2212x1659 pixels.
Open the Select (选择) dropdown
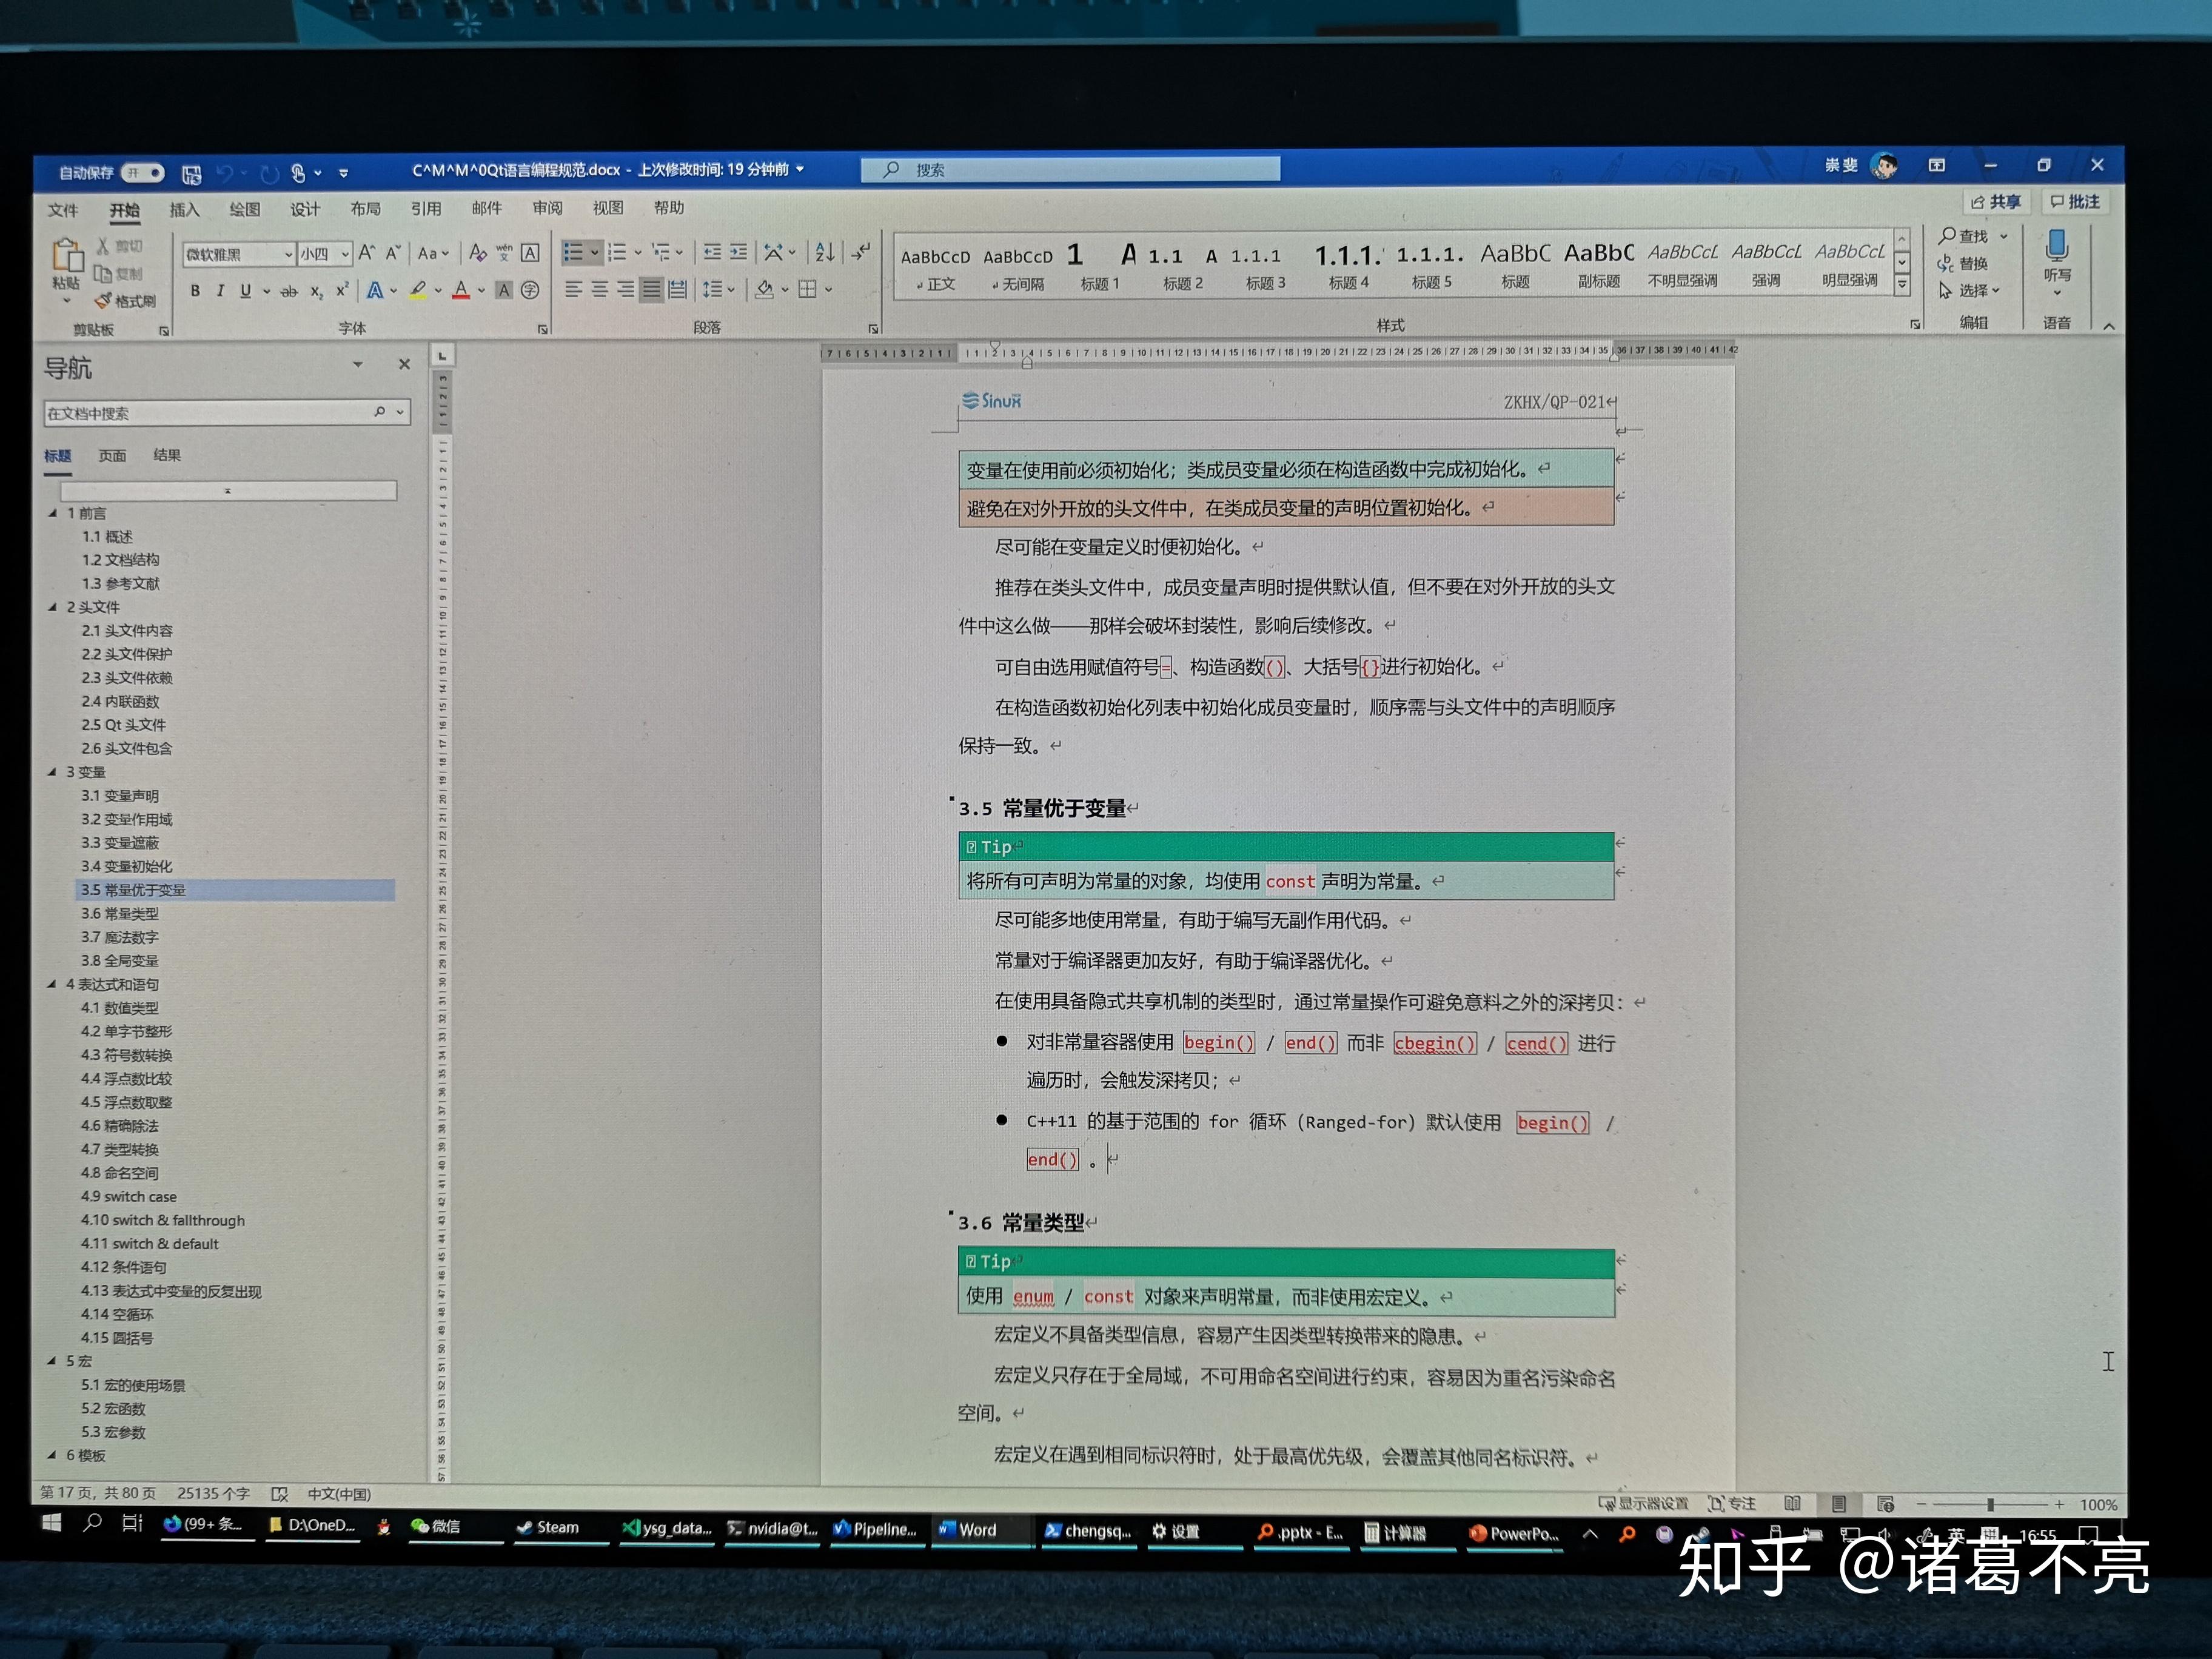point(1968,290)
